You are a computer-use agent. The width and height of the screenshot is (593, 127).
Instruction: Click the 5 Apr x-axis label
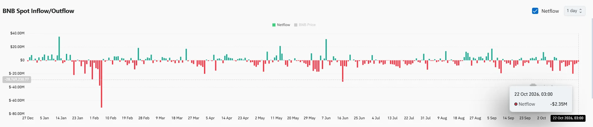click(x=210, y=118)
